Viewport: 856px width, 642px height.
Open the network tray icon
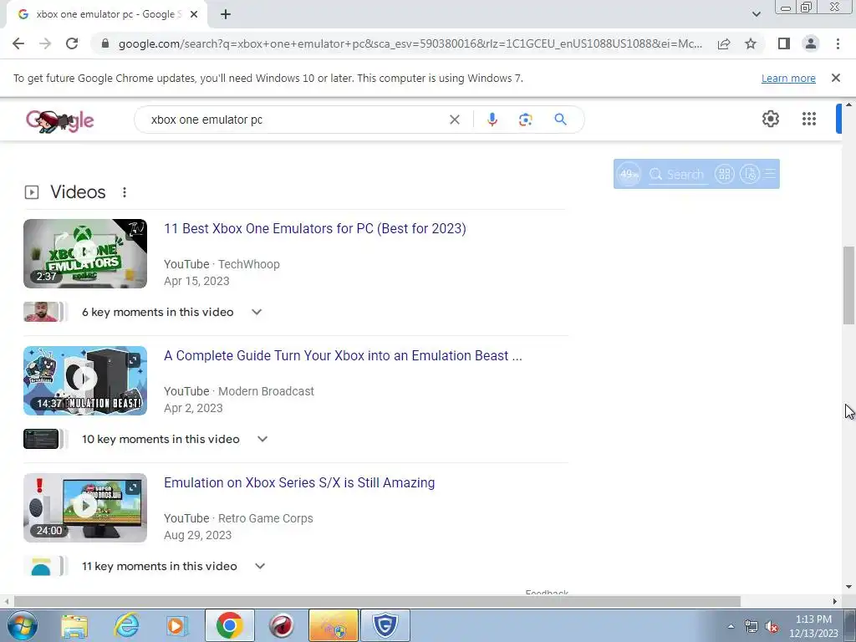[752, 626]
